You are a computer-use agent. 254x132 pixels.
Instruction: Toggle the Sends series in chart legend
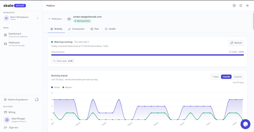tap(56, 87)
